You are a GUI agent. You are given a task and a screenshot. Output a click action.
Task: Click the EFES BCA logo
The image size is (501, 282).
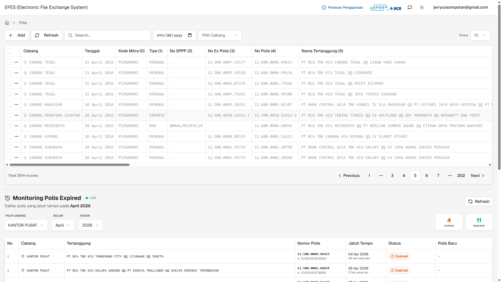coord(386,8)
